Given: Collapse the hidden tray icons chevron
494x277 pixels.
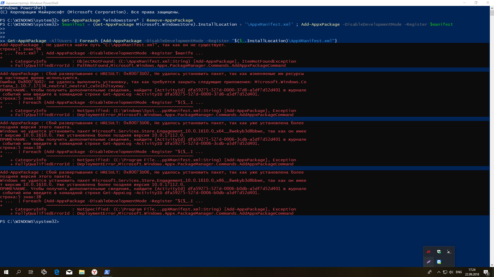Looking at the screenshot, I should [x=439, y=272].
